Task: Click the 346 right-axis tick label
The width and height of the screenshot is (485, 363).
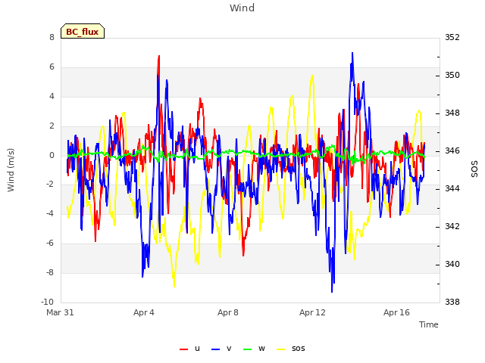Action: 452,151
